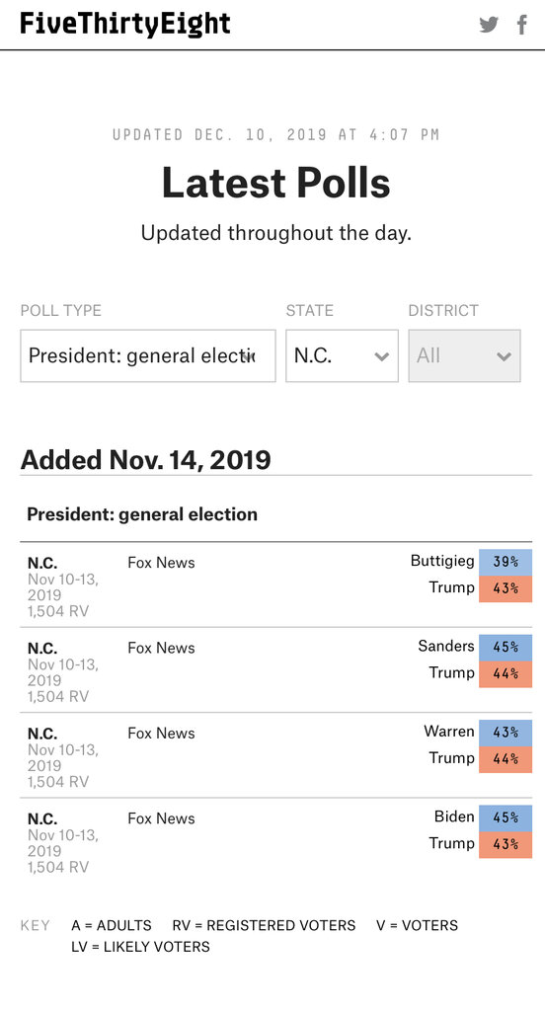
Task: Open Fox News link in Buttigieg poll
Action: pos(161,562)
